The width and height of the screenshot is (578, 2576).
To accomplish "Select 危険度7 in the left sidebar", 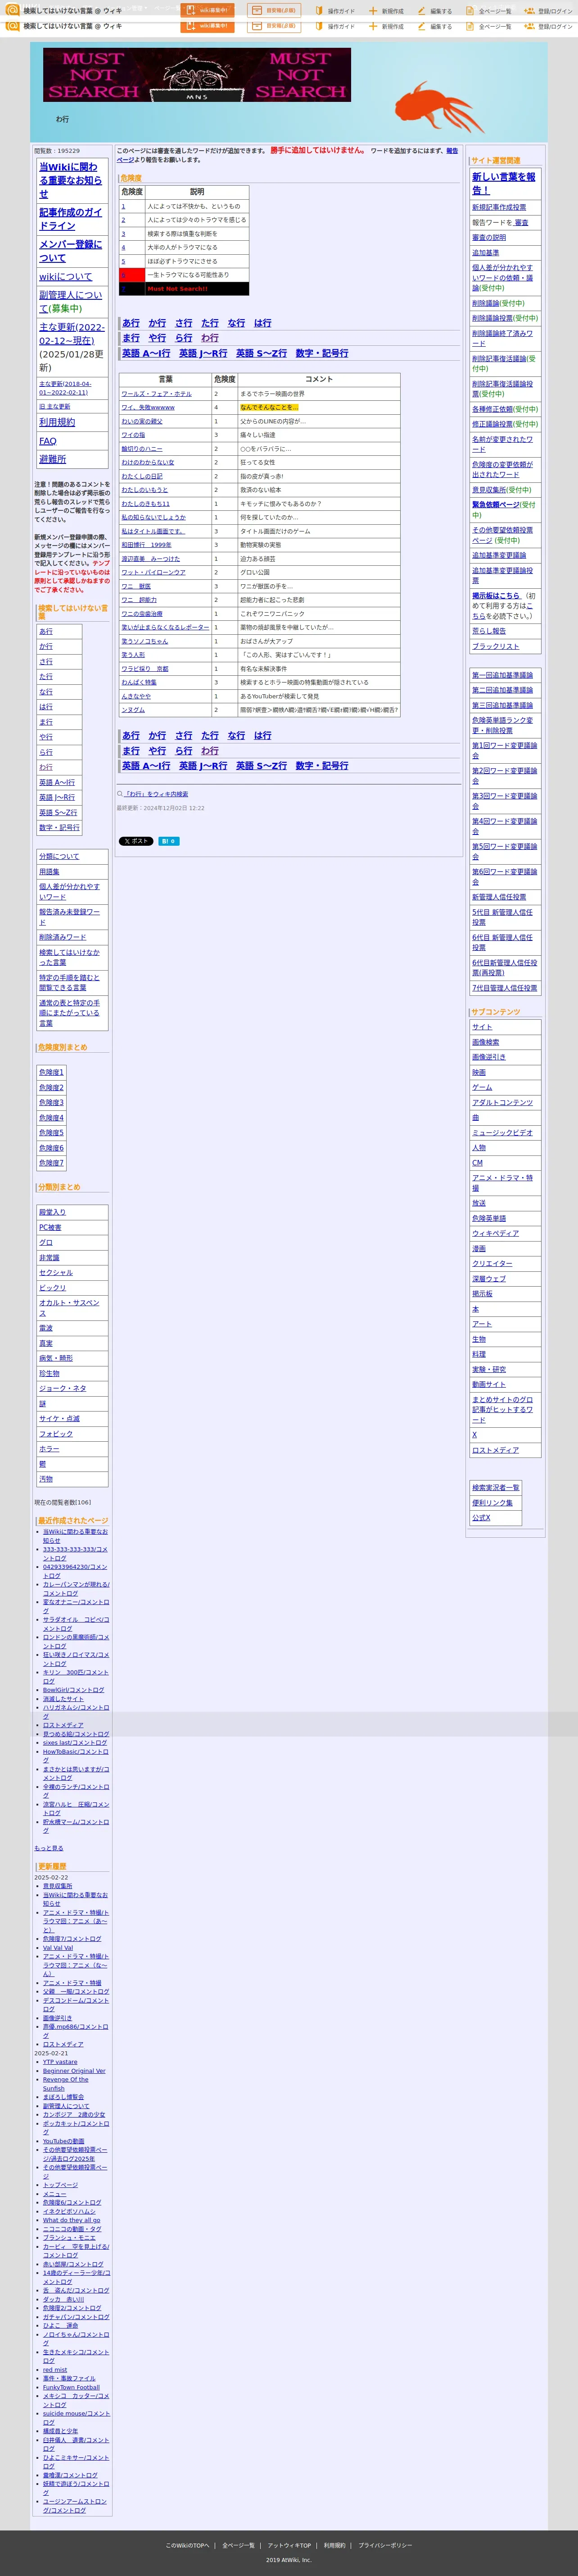I will [51, 1163].
